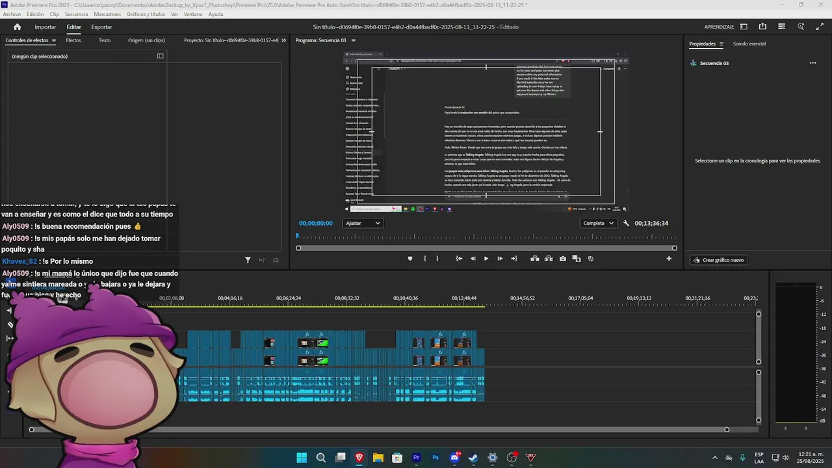Open the Ajustar zoom level dropdown
This screenshot has width=832, height=468.
pyautogui.click(x=363, y=223)
